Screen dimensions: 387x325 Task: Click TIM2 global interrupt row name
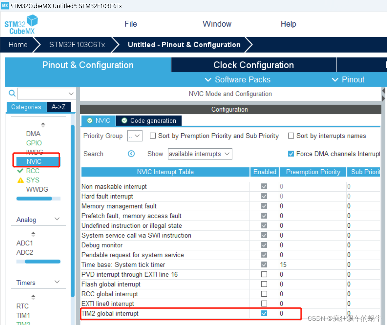[x=110, y=313]
